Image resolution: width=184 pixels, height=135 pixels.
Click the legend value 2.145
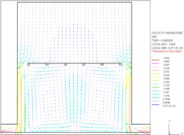tap(166, 85)
